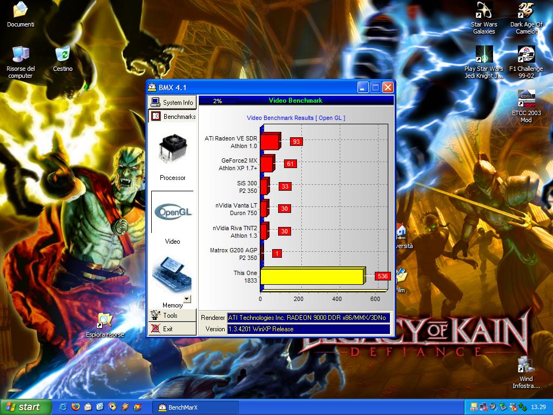This screenshot has width=553, height=415.
Task: Launch Windows Media Player from Quick Launch
Action: pyautogui.click(x=112, y=407)
